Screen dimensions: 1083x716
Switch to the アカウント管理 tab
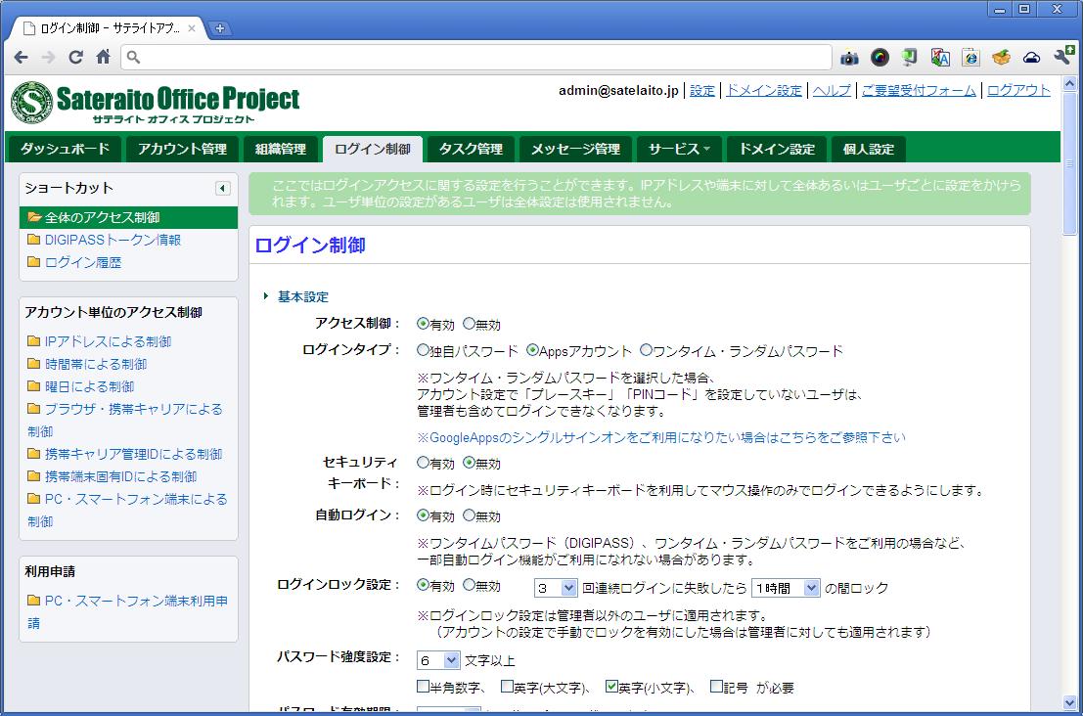point(182,149)
